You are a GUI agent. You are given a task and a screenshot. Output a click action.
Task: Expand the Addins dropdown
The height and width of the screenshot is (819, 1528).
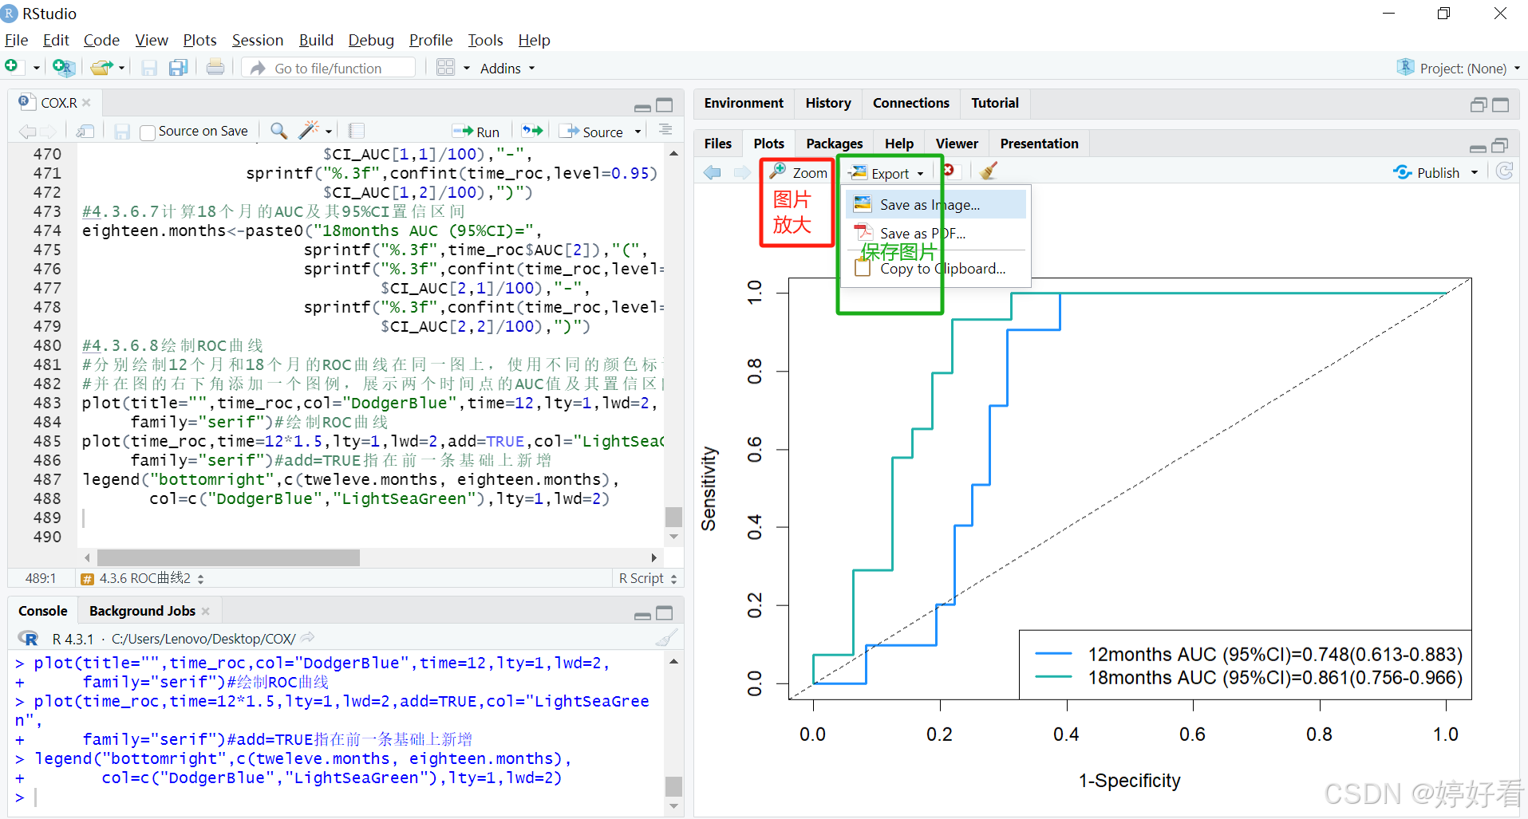click(x=507, y=69)
